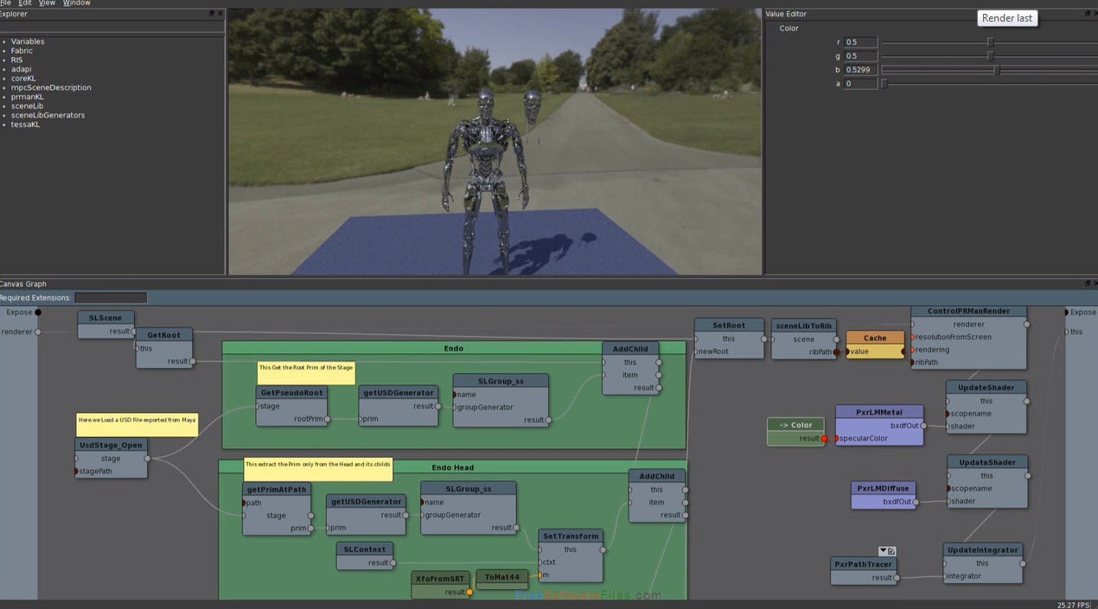Close the Explorer panel

pos(220,14)
